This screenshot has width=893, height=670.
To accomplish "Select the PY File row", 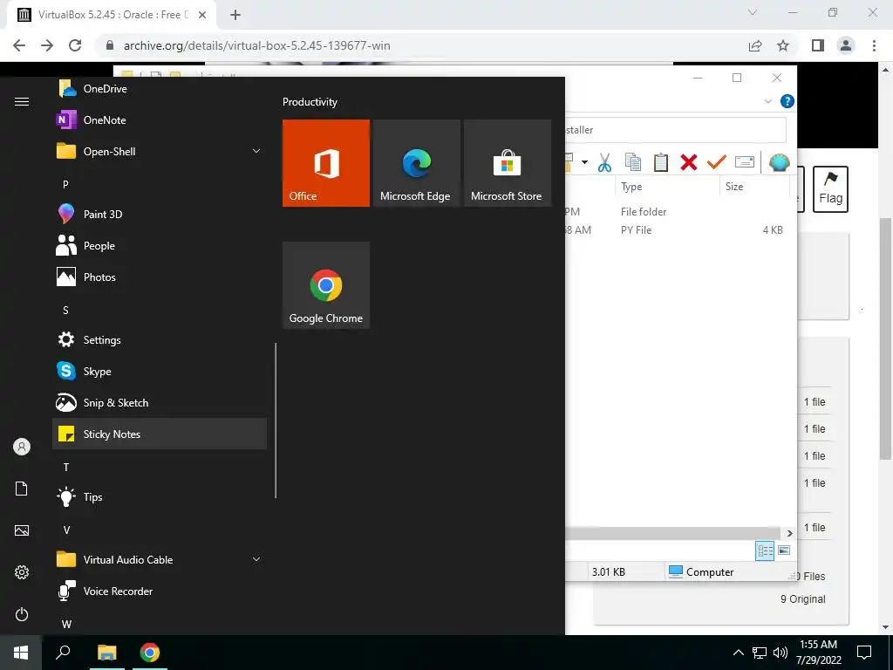I will [678, 230].
